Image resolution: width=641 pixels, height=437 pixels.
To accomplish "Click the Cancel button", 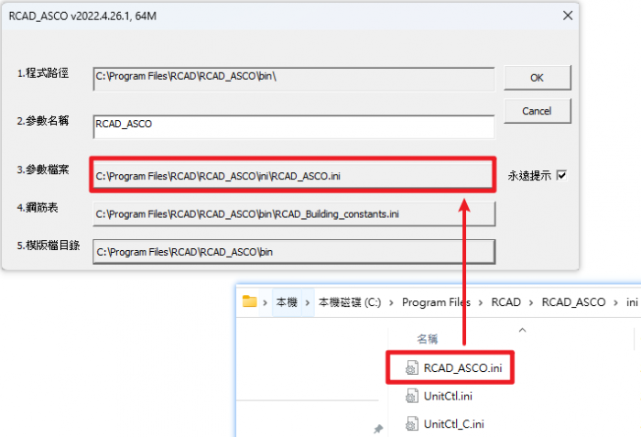I will [x=538, y=111].
